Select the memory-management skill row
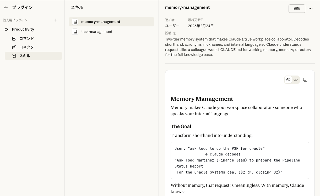 point(111,22)
